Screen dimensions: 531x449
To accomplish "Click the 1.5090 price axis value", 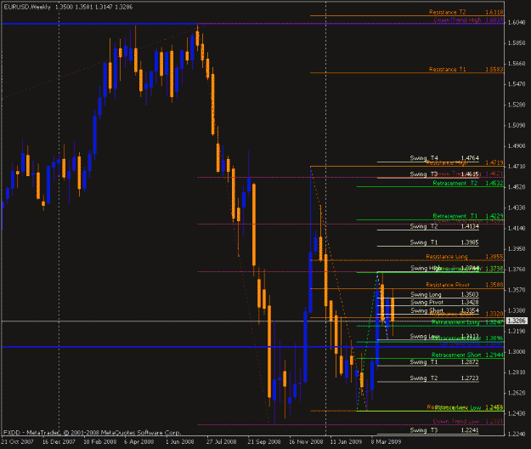I will [517, 126].
